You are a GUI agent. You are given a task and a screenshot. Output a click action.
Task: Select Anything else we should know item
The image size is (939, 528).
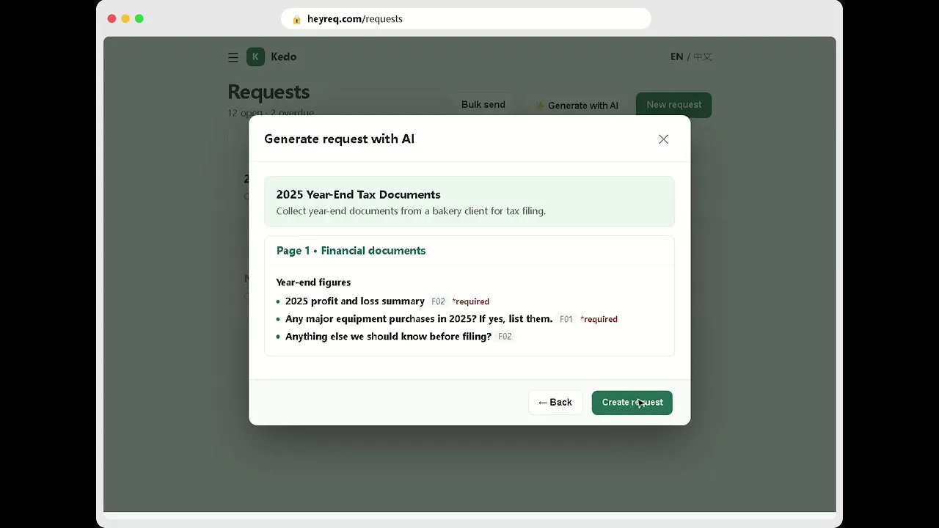click(x=388, y=337)
